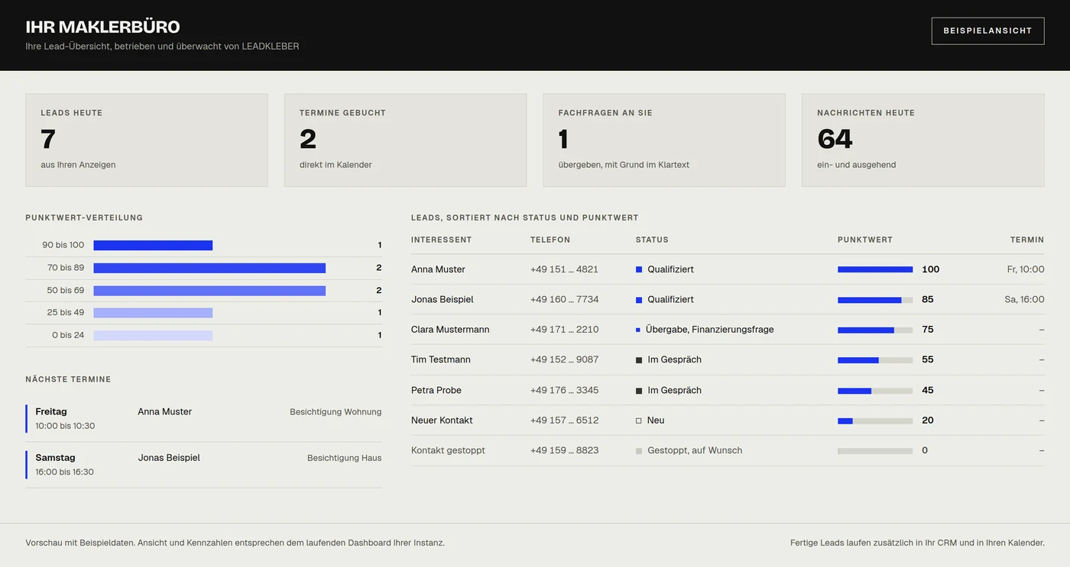Screen dimensions: 1070x567
Task: Click the Fr, 10:00 appointment cell
Action: 1026,269
